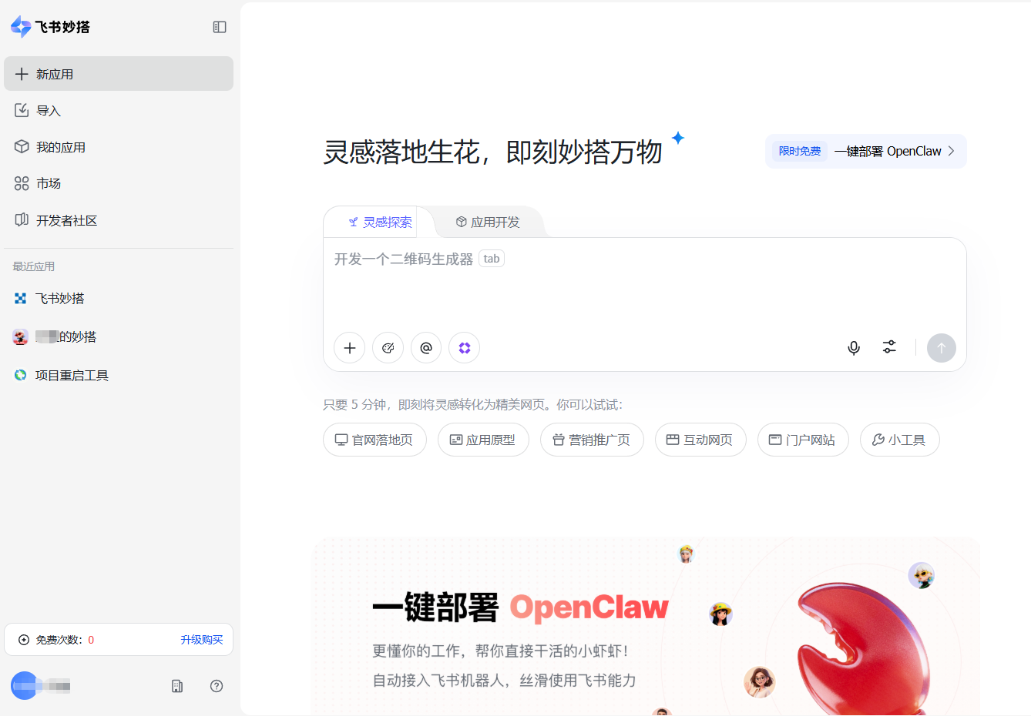
Task: Click the plus attachment icon in the input box
Action: coord(349,347)
